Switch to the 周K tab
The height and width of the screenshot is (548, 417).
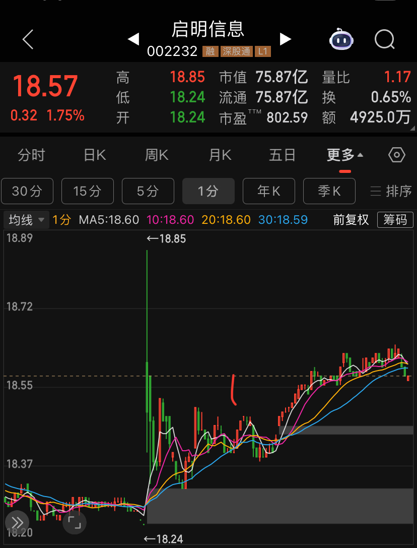pos(157,155)
